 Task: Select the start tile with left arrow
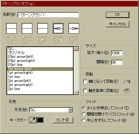(x=58, y=28)
